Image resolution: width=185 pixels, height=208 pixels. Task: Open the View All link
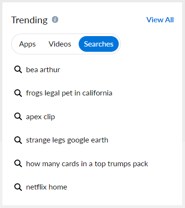click(x=160, y=20)
